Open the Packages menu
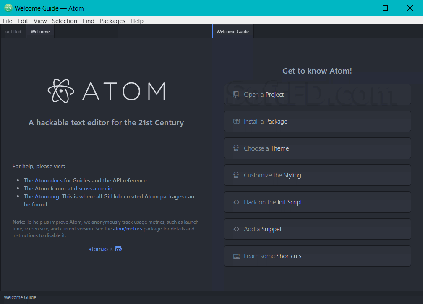 [x=112, y=21]
